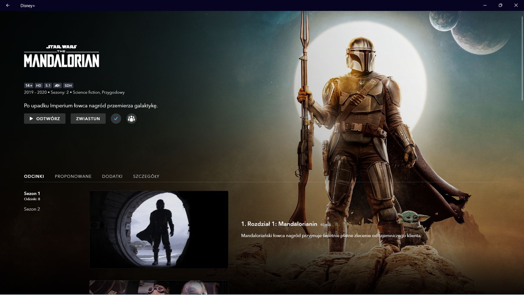Viewport: 524px width, 295px height.
Task: Click the '40 min' episode duration
Action: pos(325,225)
